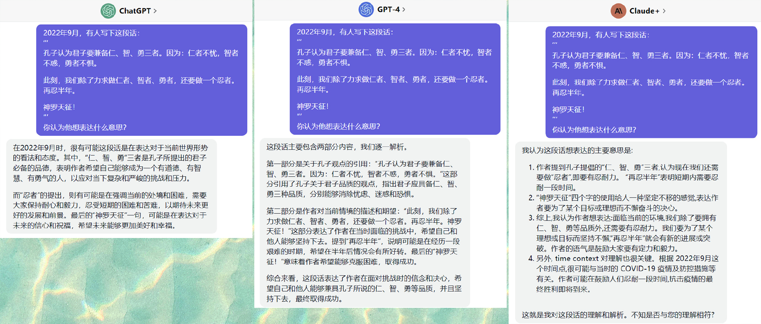Click "你认为他想表达什么意思?" in ChatGPT panel
The image size is (761, 324).
tap(85, 127)
